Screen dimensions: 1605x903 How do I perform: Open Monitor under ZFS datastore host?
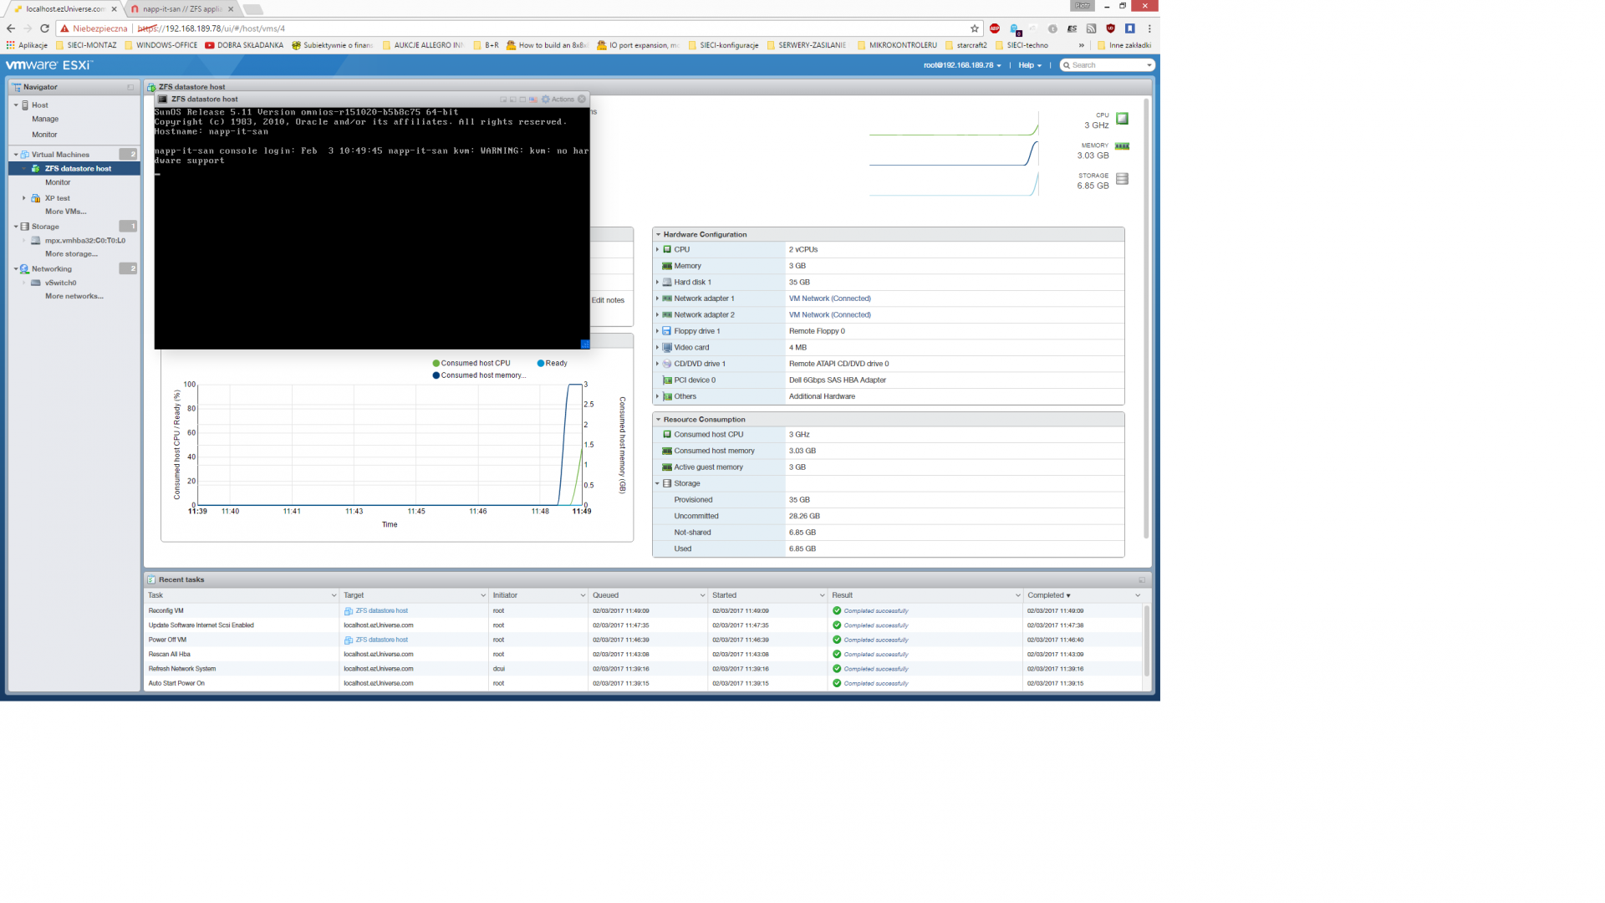58,182
